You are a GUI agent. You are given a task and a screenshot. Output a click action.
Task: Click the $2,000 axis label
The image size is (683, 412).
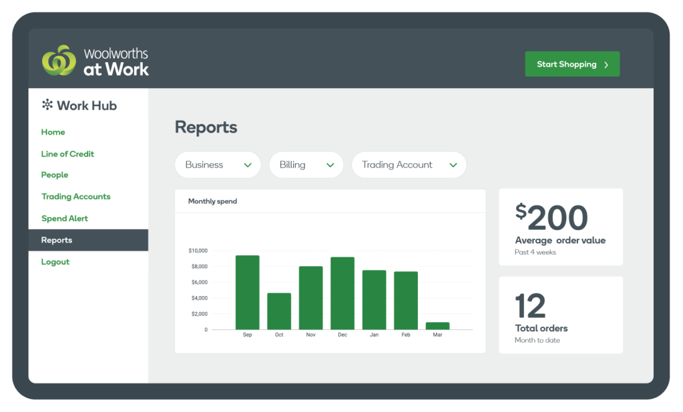[200, 314]
